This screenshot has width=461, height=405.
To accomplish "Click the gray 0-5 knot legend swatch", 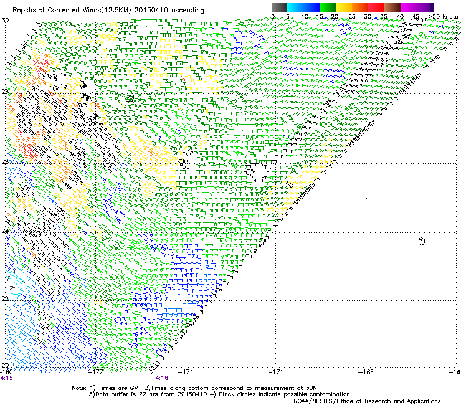I will 279,7.
